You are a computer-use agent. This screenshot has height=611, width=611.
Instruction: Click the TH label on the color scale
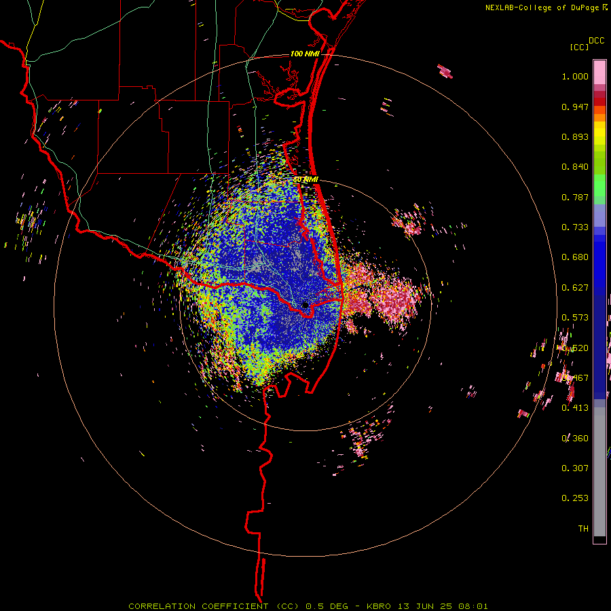point(583,528)
